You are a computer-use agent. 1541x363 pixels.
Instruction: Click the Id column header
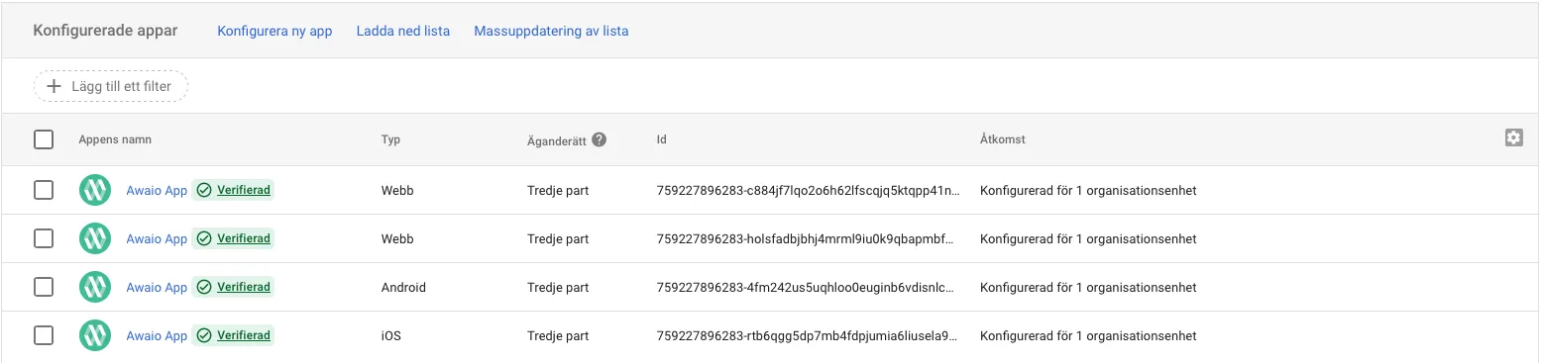661,140
